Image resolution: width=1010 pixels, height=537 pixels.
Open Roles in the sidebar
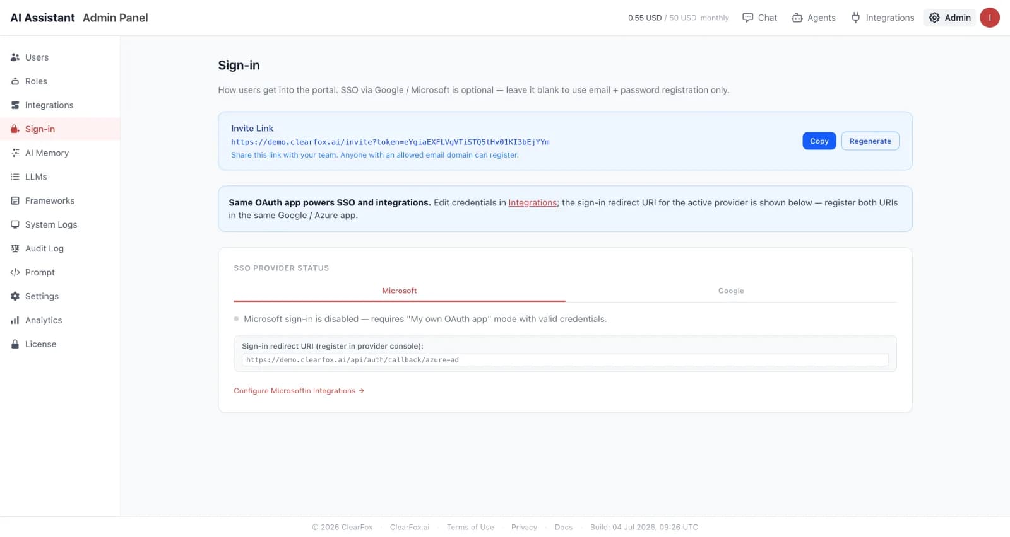tap(60, 81)
